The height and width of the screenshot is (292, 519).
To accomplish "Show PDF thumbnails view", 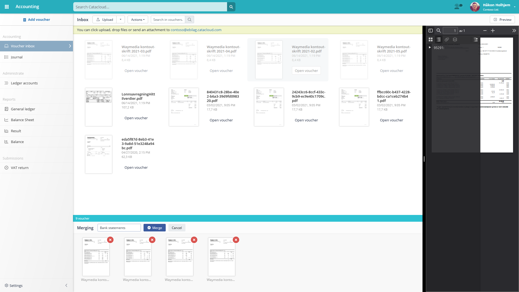I will click(x=431, y=39).
